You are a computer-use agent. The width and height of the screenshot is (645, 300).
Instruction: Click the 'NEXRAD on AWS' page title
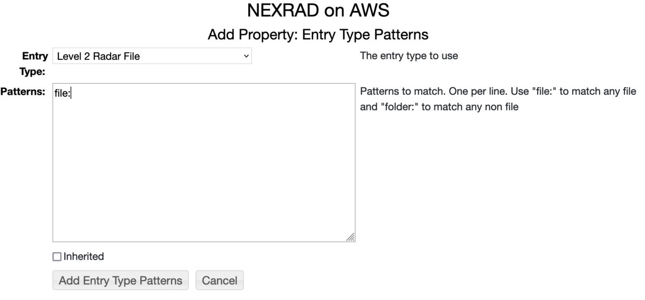[x=318, y=10]
